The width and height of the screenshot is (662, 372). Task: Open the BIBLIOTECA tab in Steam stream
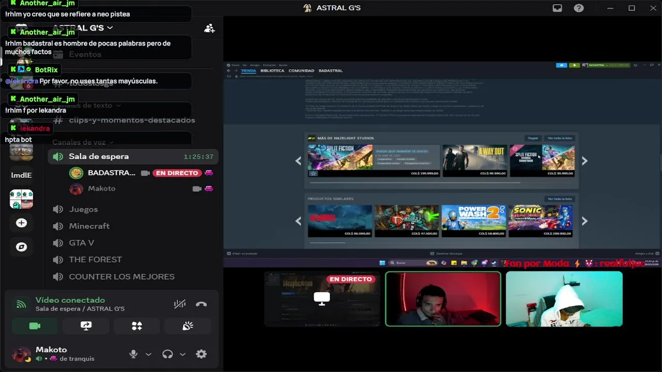(272, 71)
